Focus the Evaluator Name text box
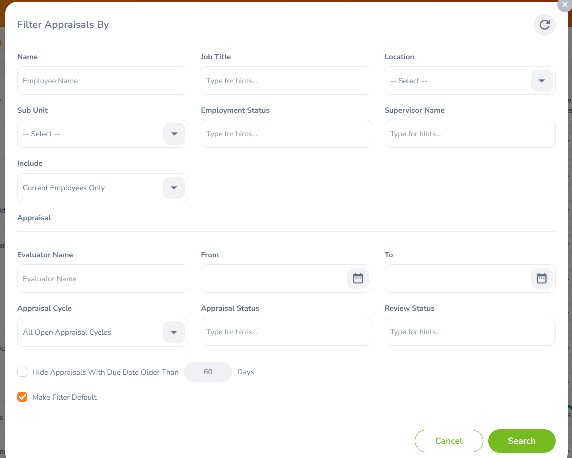The image size is (572, 458). pos(103,279)
